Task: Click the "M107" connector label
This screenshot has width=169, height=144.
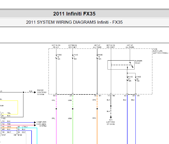Action: tap(4, 135)
